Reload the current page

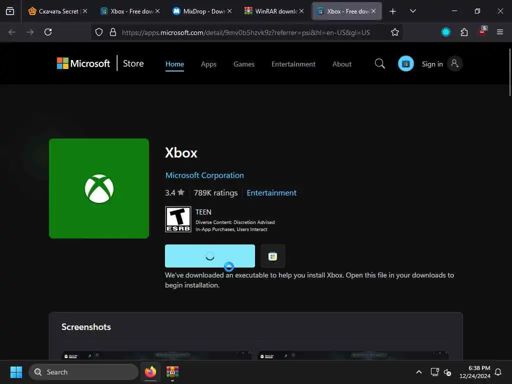coord(48,32)
